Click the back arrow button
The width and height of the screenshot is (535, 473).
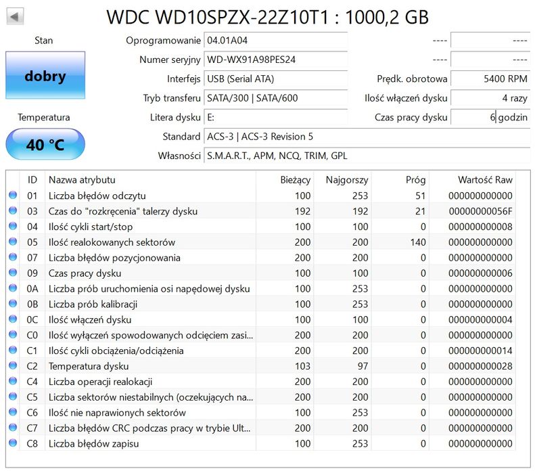(x=15, y=16)
